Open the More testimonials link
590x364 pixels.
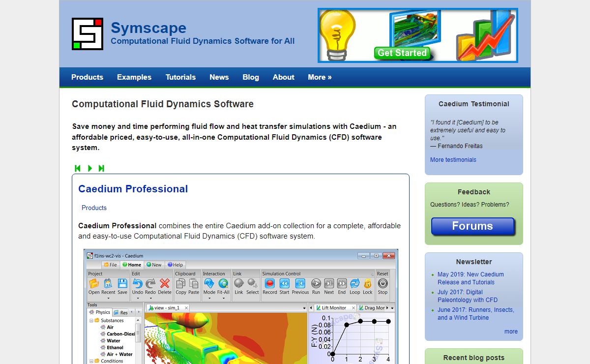click(453, 160)
